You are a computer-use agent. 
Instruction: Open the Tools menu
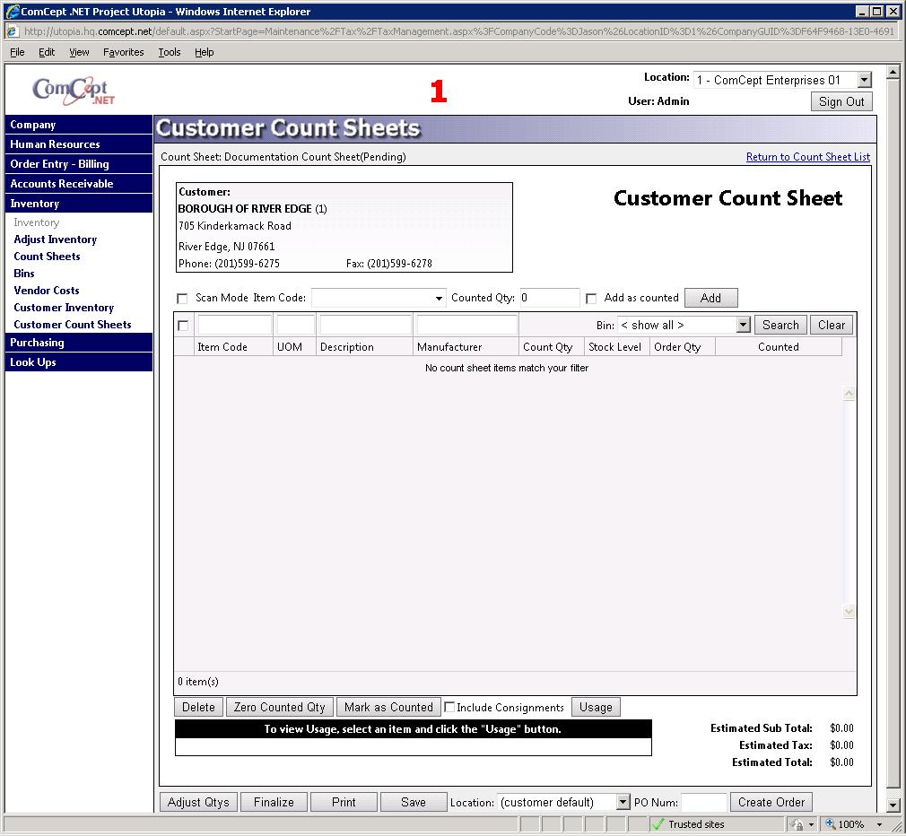[170, 52]
